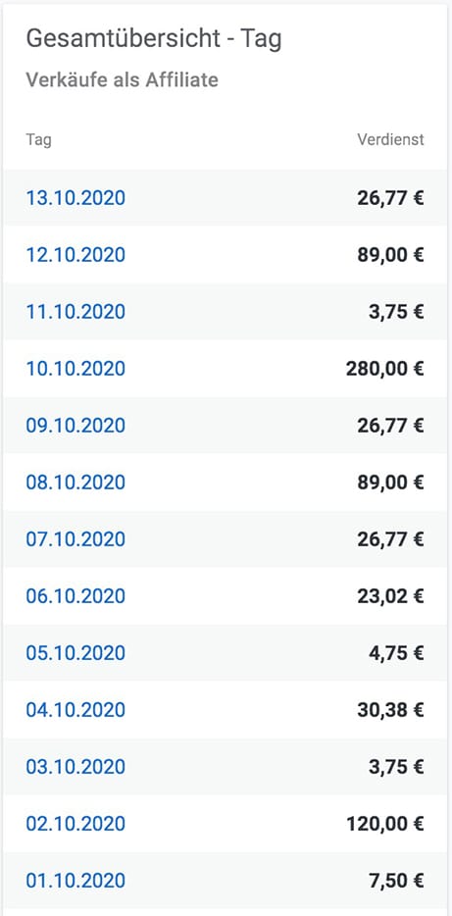The width and height of the screenshot is (452, 916).
Task: Select the 01.10.2020 date link
Action: 75,881
